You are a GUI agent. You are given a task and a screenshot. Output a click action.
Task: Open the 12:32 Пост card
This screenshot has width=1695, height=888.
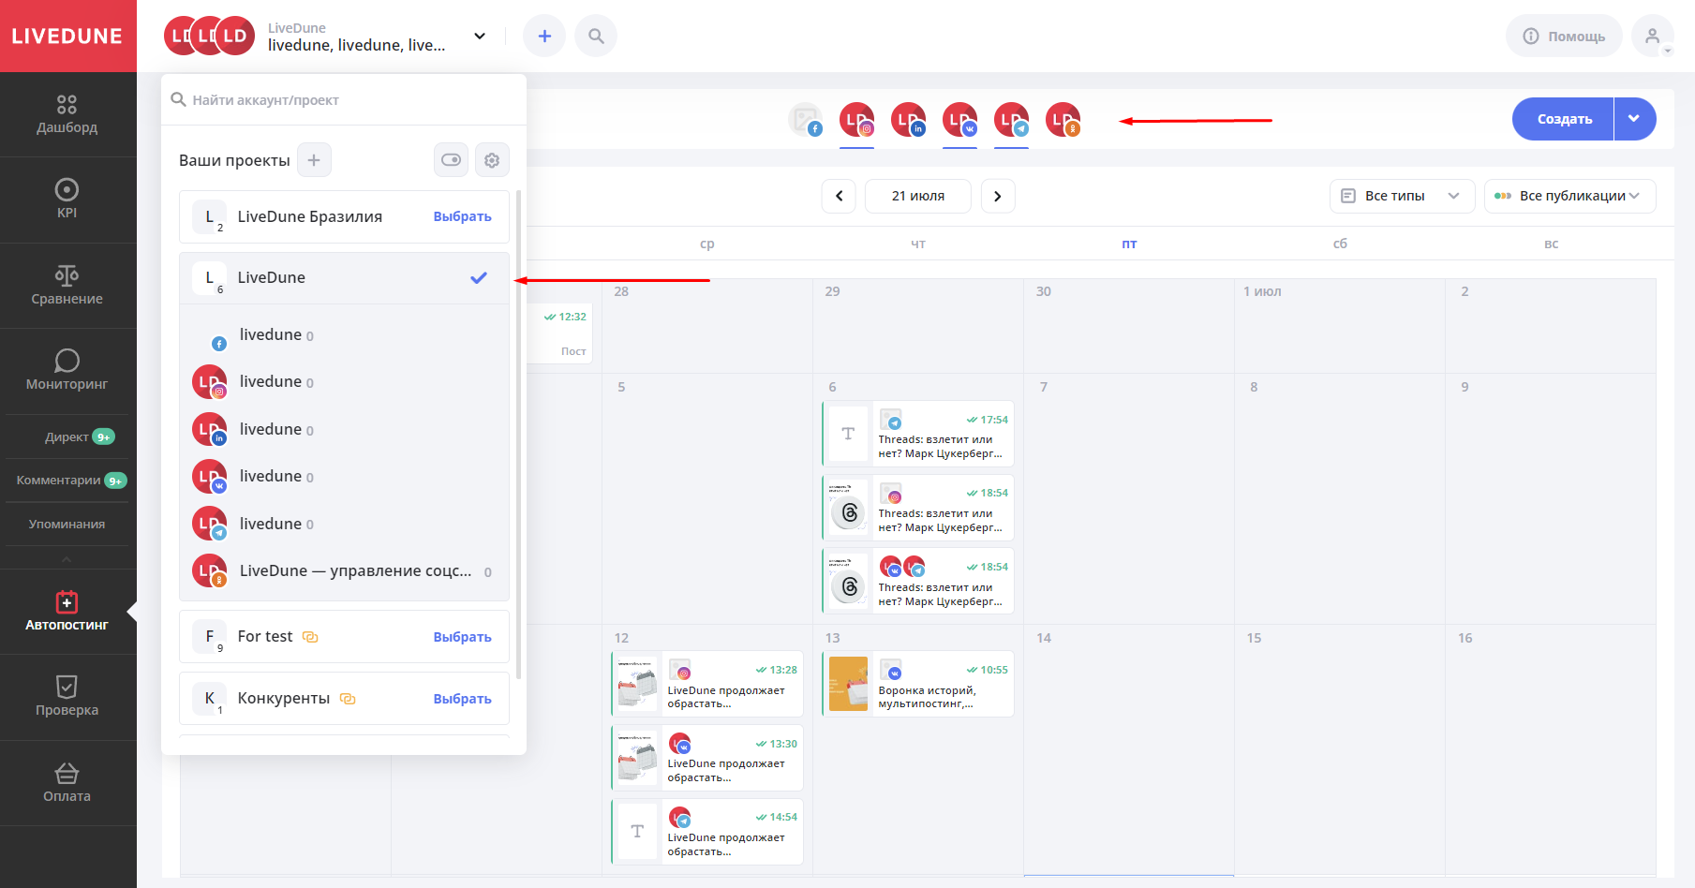point(559,333)
